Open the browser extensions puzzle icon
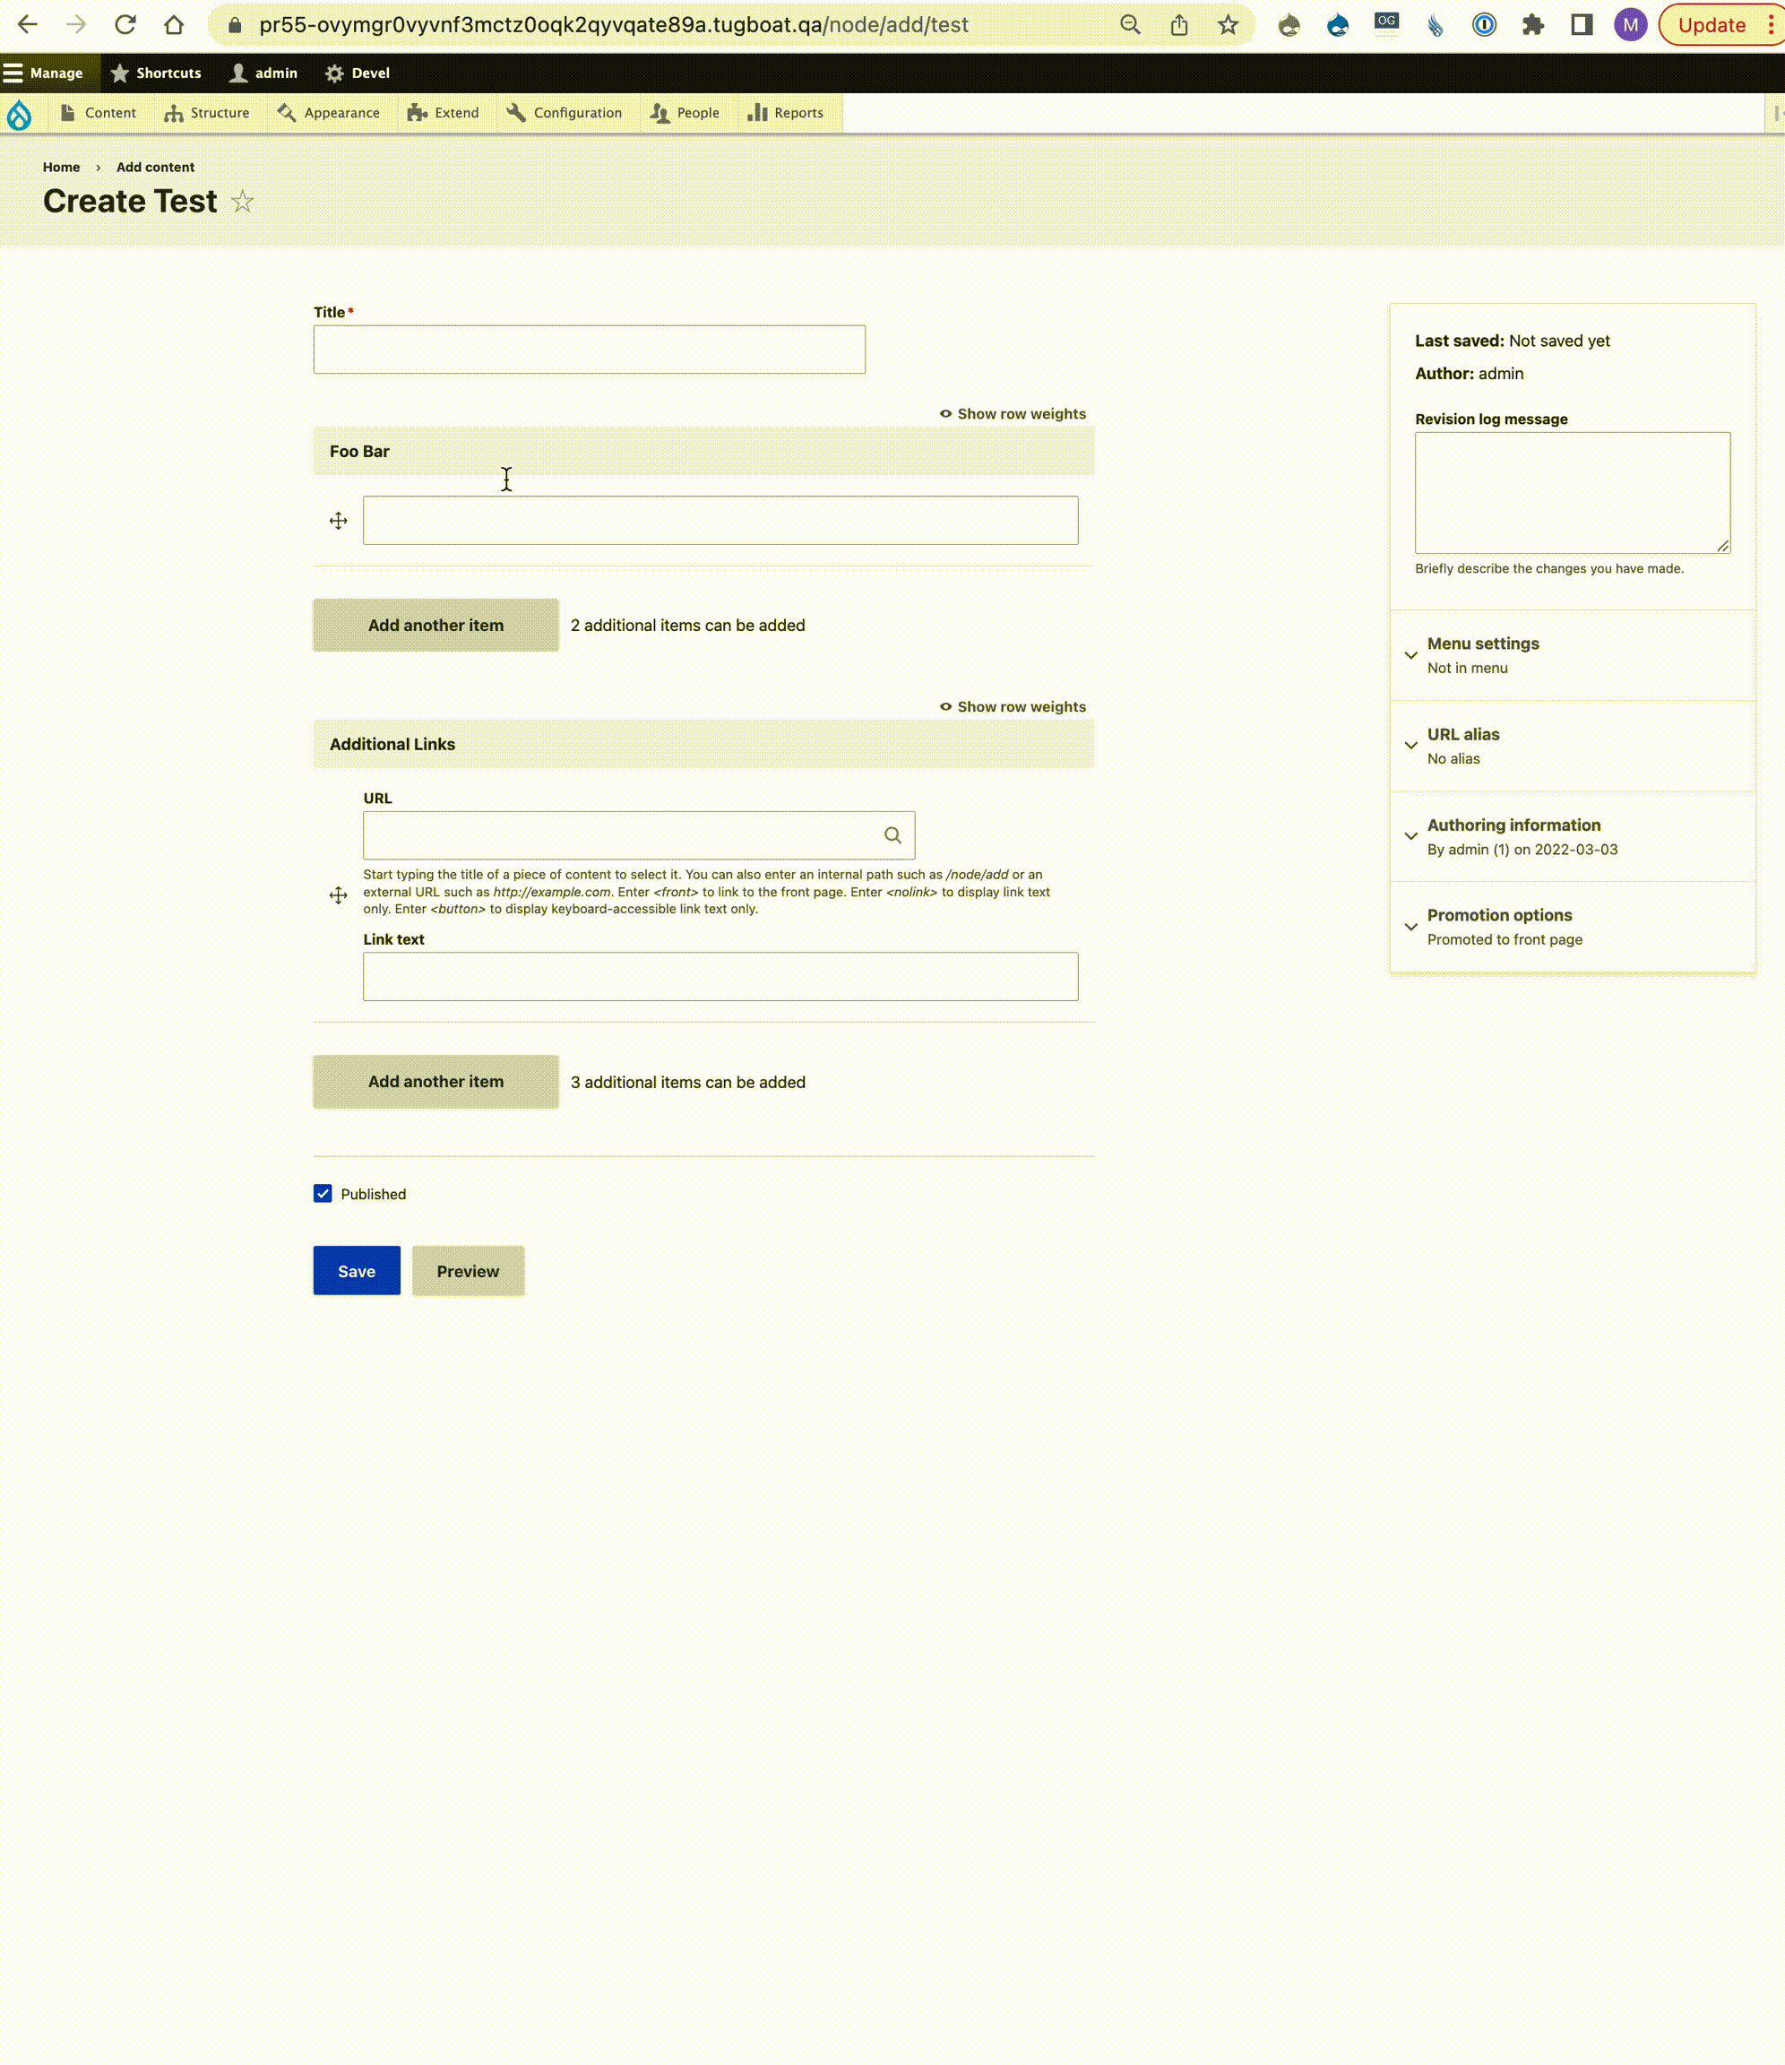The image size is (1785, 2065). (x=1533, y=25)
